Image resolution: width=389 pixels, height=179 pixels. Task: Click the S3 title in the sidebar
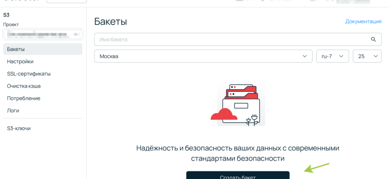[6, 15]
